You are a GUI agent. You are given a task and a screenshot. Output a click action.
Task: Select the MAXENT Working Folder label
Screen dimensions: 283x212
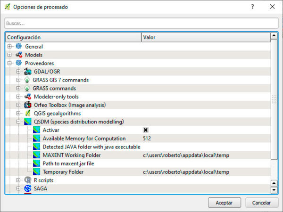72,155
